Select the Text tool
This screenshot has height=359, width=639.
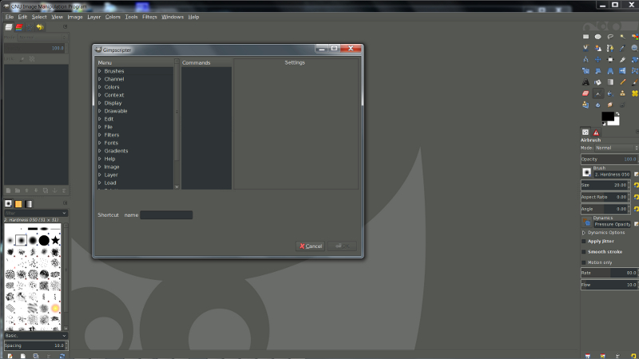[585, 82]
